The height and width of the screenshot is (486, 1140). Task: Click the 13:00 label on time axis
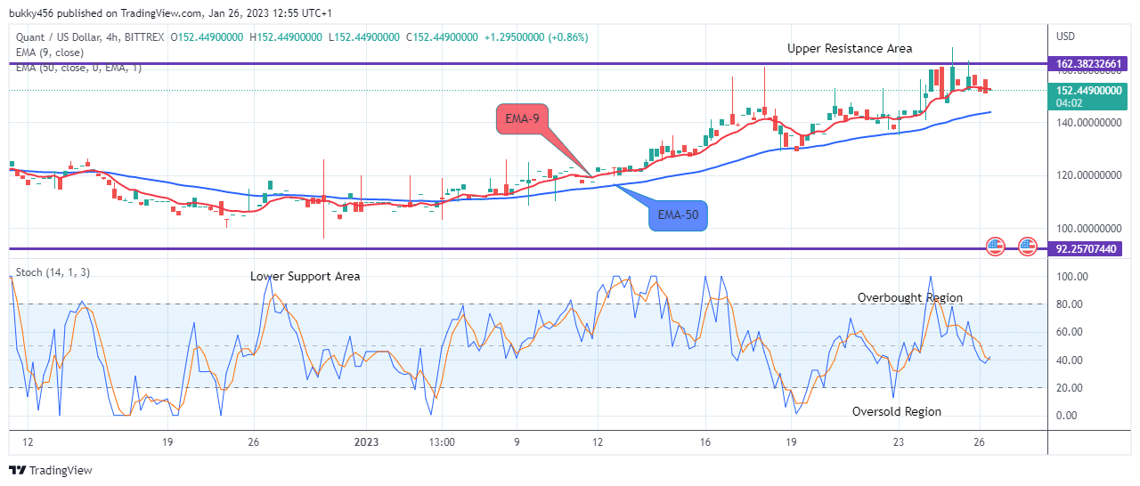pos(442,441)
